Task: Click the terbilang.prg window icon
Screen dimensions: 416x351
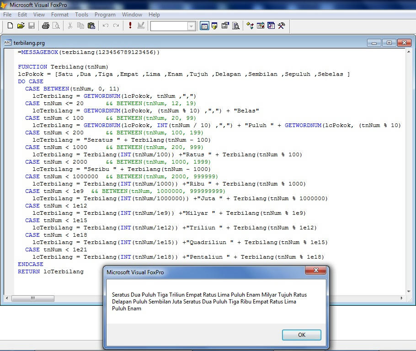Action: click(x=8, y=43)
